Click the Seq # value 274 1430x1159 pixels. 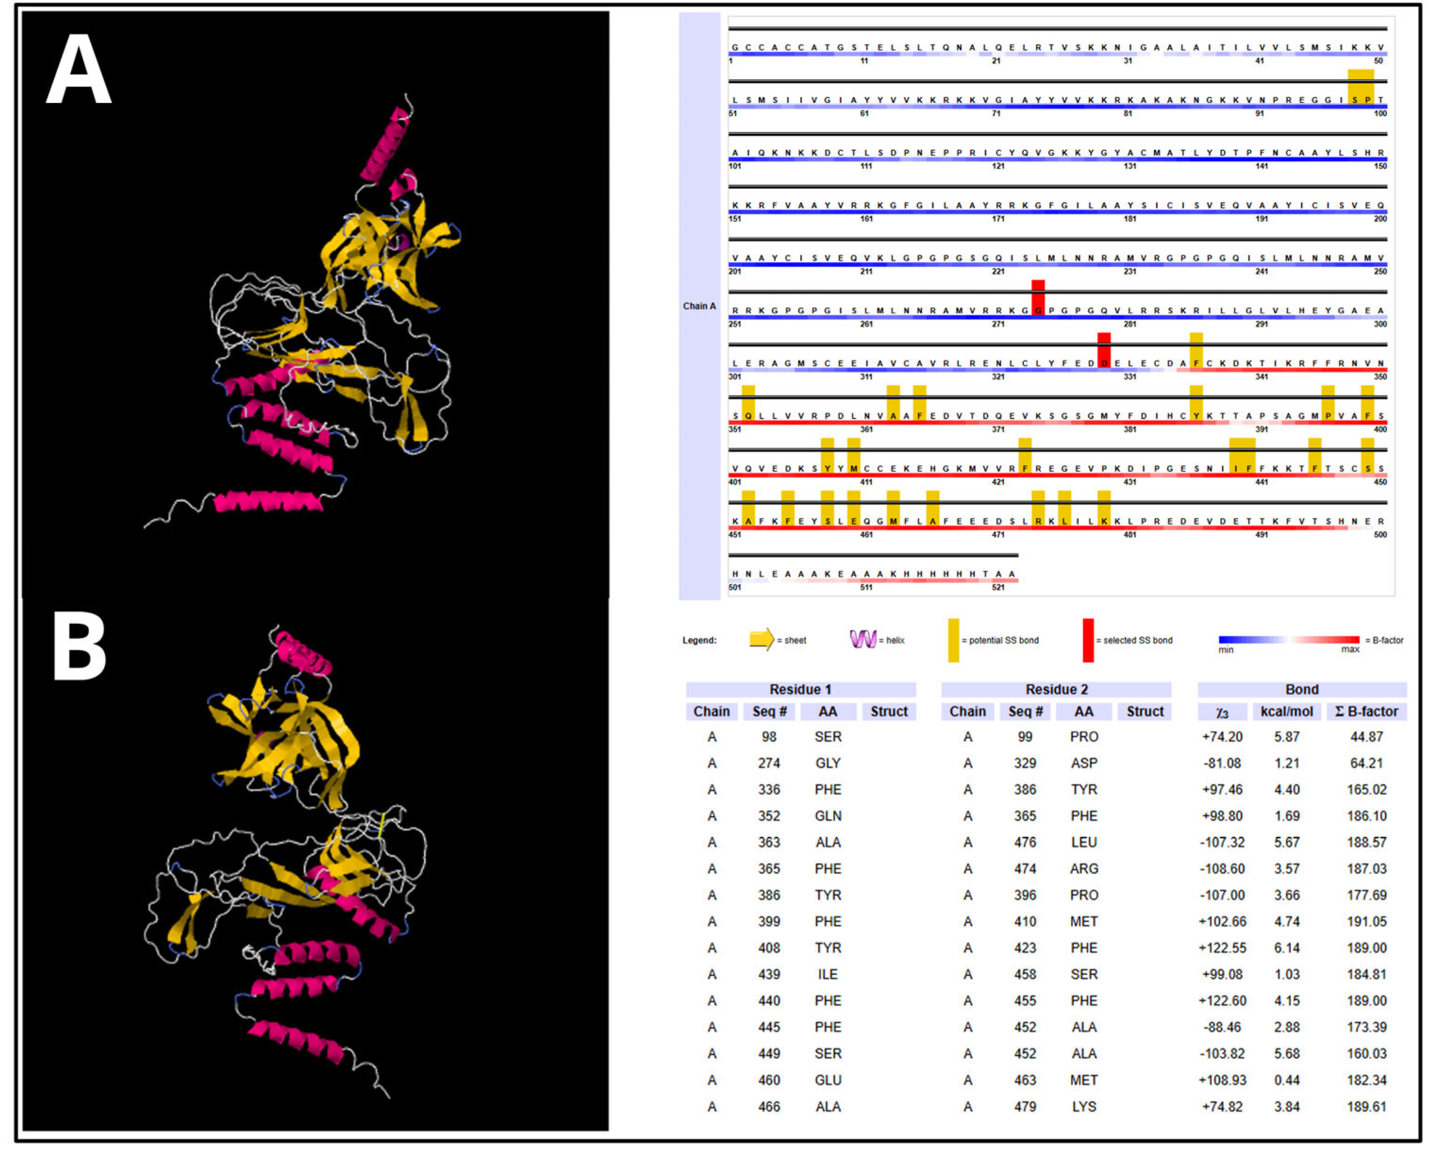[769, 763]
